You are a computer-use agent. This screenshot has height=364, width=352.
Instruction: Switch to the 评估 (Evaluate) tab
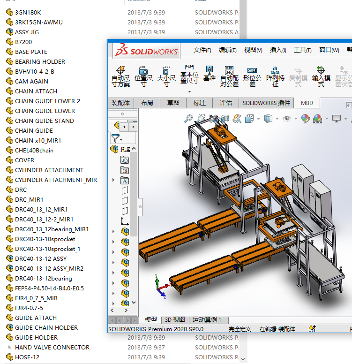click(x=226, y=103)
